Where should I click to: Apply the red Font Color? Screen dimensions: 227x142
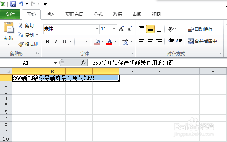pyautogui.click(x=109, y=42)
